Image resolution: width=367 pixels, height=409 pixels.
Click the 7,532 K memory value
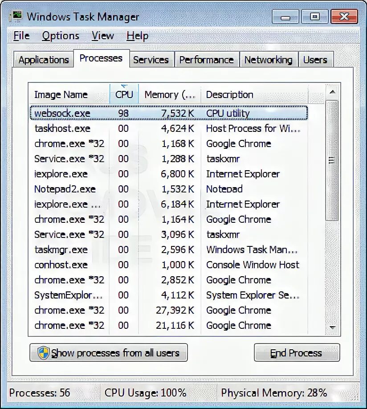pyautogui.click(x=178, y=113)
